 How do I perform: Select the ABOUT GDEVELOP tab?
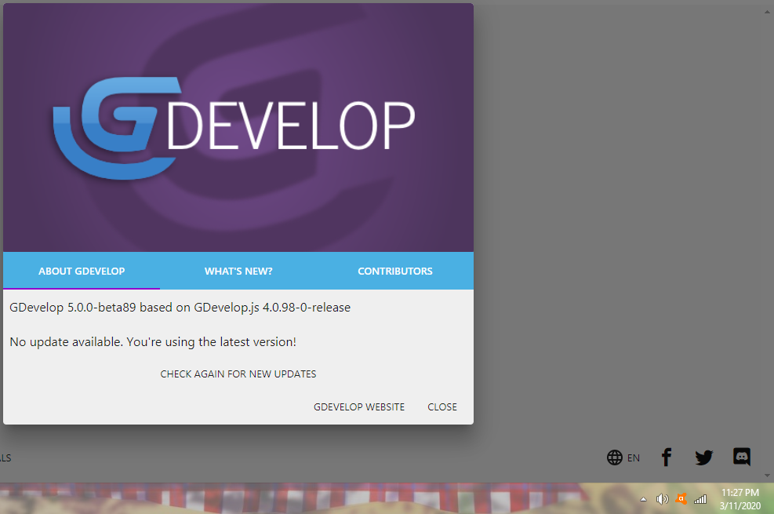point(82,271)
